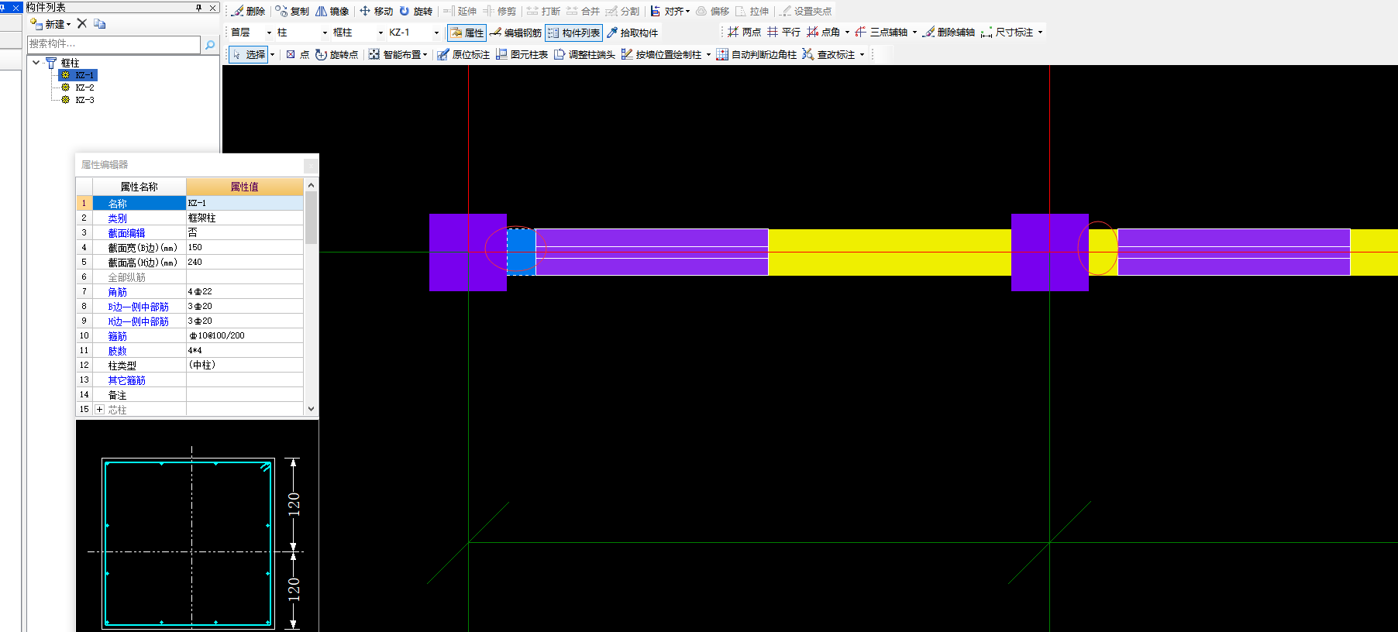The image size is (1398, 632).
Task: Click the 肢数 property link
Action: click(117, 351)
